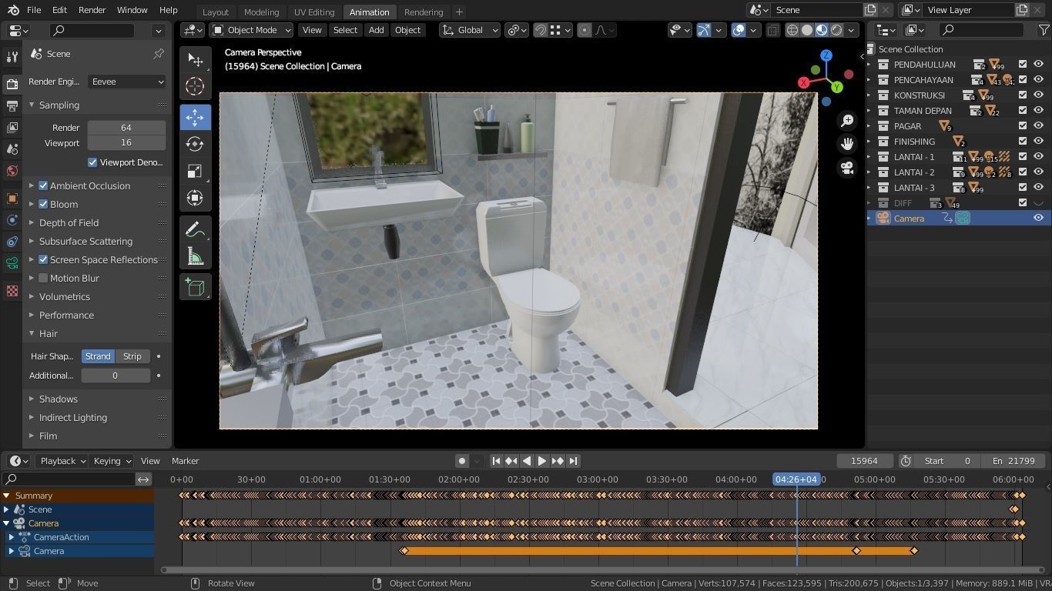This screenshot has height=591, width=1052.
Task: Toggle Ambient Occlusion checkbox
Action: point(43,185)
